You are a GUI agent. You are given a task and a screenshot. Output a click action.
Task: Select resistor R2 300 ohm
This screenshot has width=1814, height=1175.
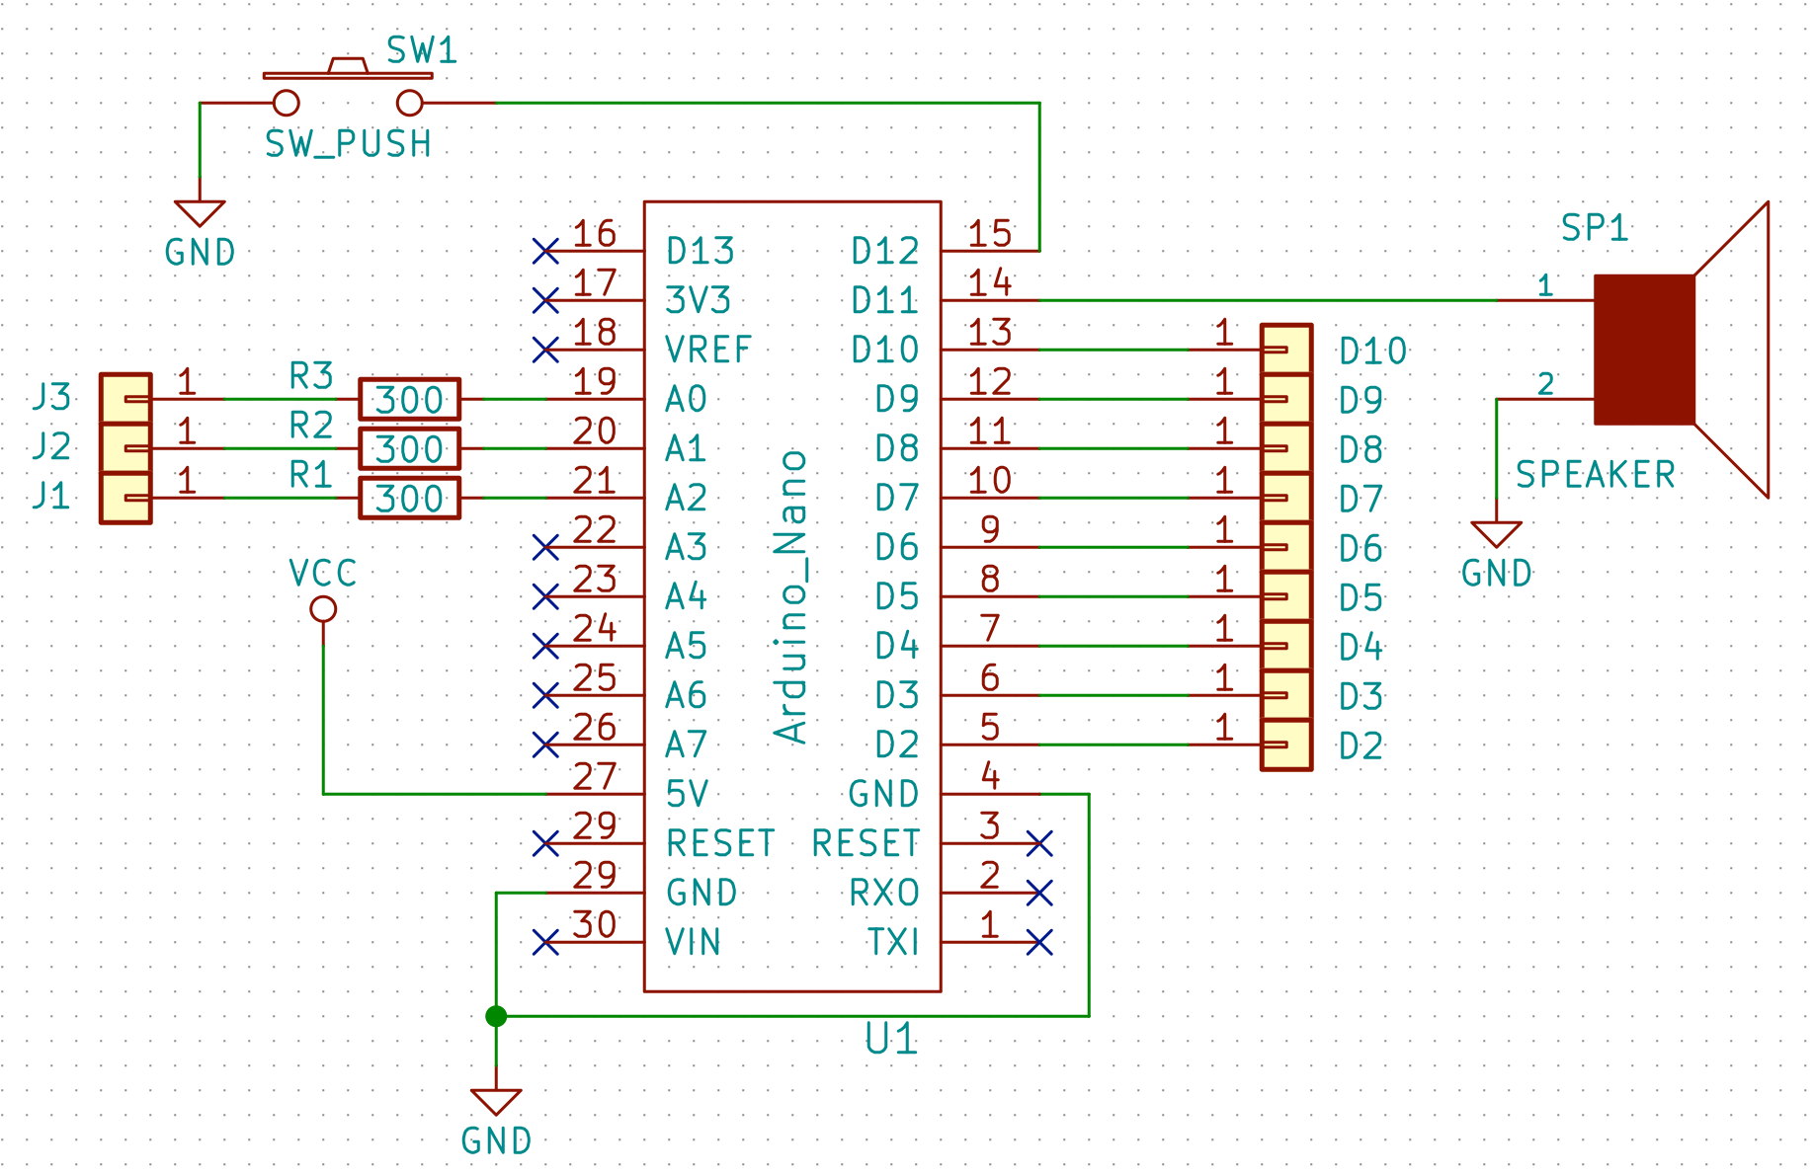coord(409,448)
